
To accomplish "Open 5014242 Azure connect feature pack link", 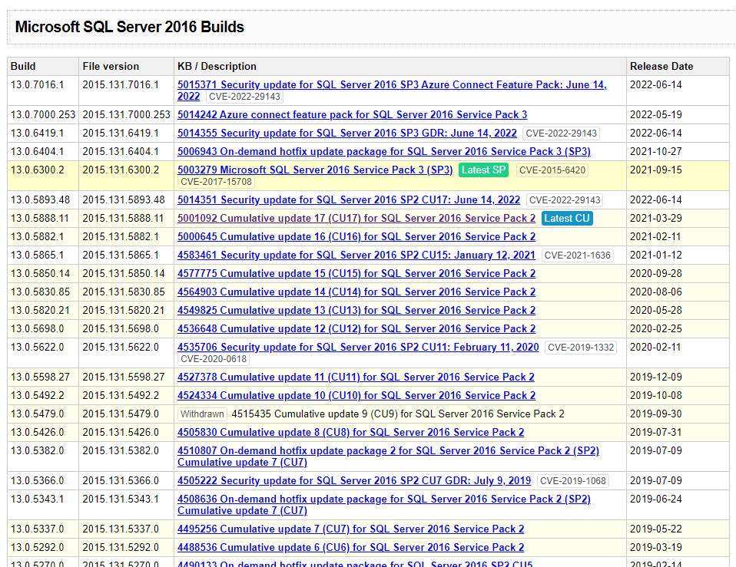I will (x=352, y=115).
